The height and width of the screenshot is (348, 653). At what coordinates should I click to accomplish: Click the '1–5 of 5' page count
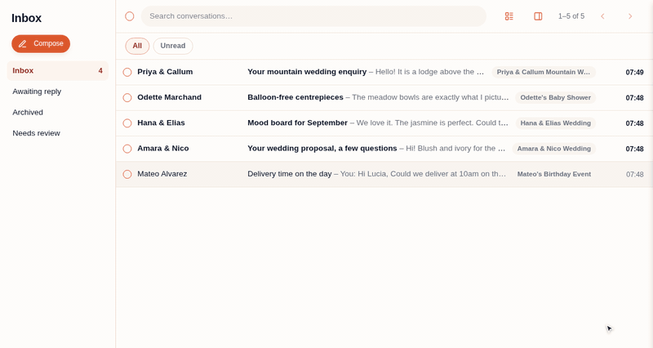pos(571,16)
